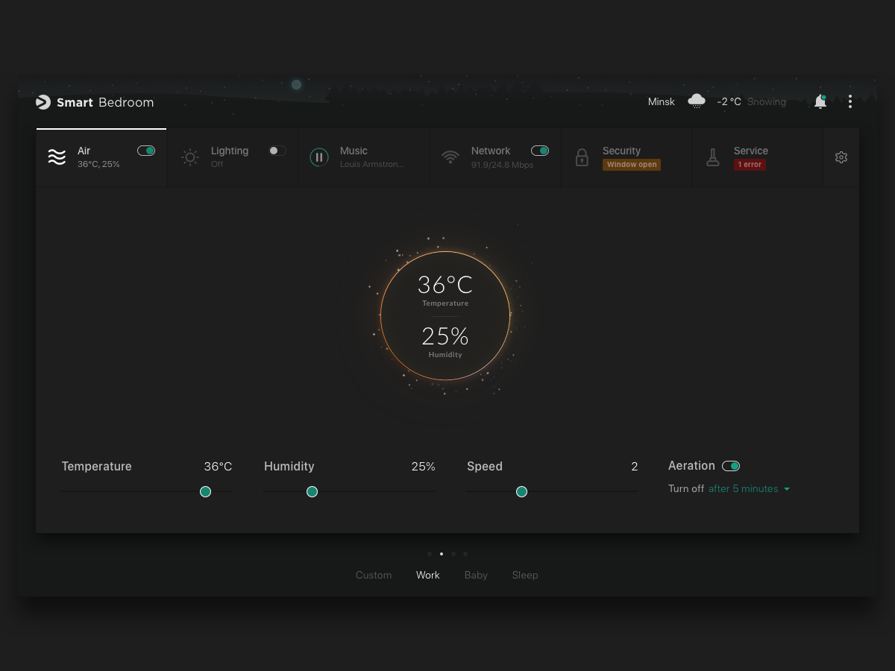Click the Speed value 2

click(x=635, y=467)
